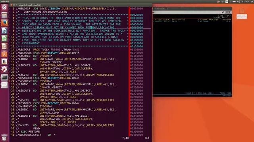The image size is (254, 142).
Task: Open LibreOffice Impress from the dock
Action: click(4, 47)
